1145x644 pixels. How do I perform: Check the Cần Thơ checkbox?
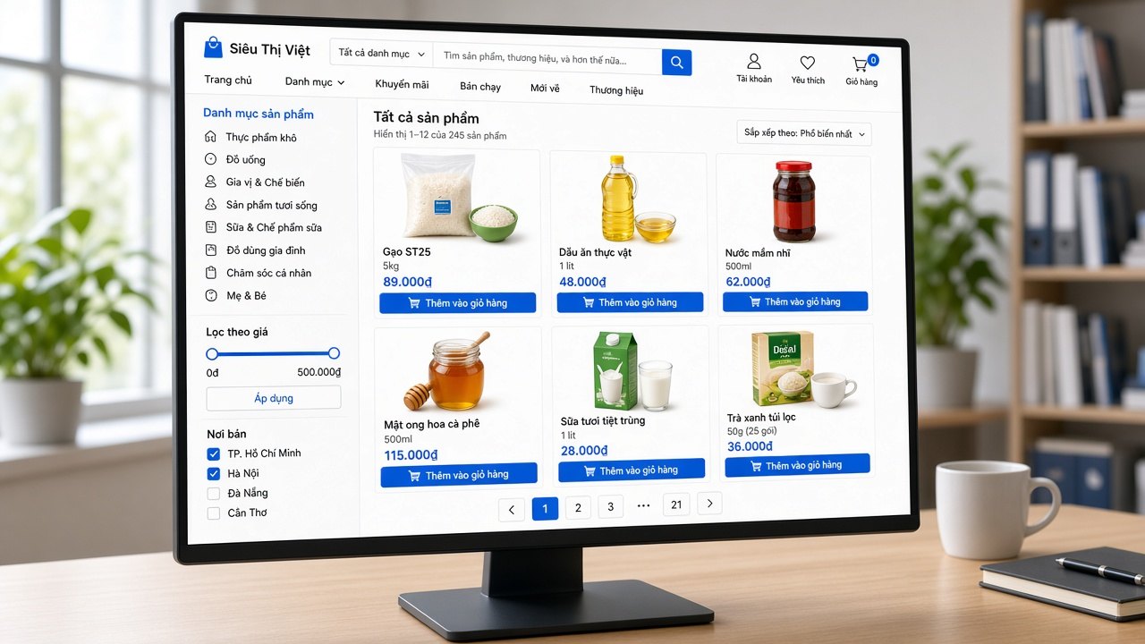point(214,513)
